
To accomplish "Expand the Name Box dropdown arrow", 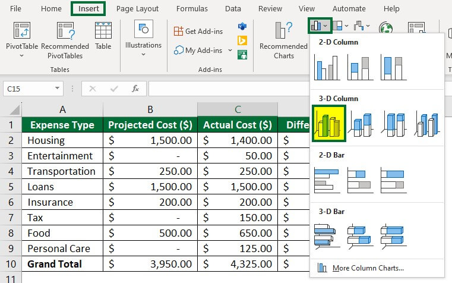I will [57, 89].
